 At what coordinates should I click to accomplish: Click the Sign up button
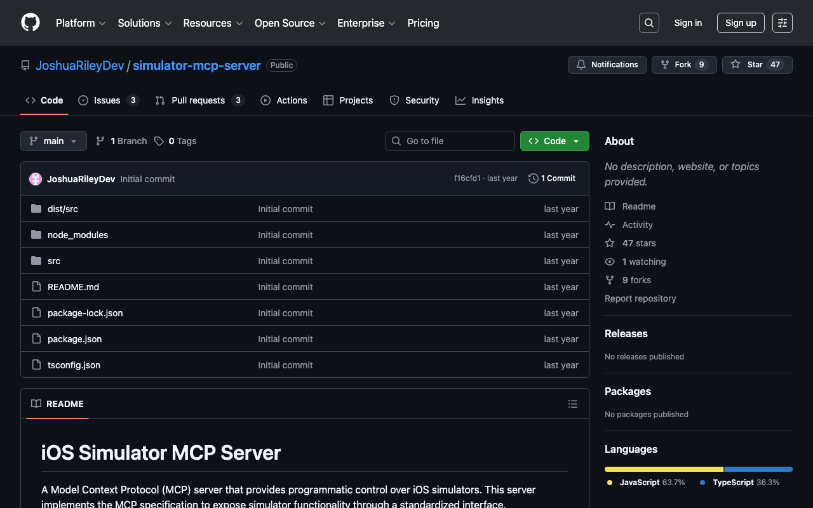(741, 23)
